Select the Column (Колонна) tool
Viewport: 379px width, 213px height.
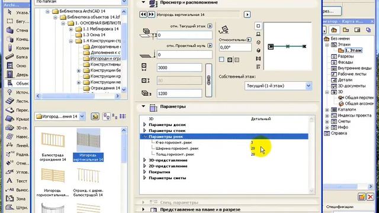[x=17, y=48]
